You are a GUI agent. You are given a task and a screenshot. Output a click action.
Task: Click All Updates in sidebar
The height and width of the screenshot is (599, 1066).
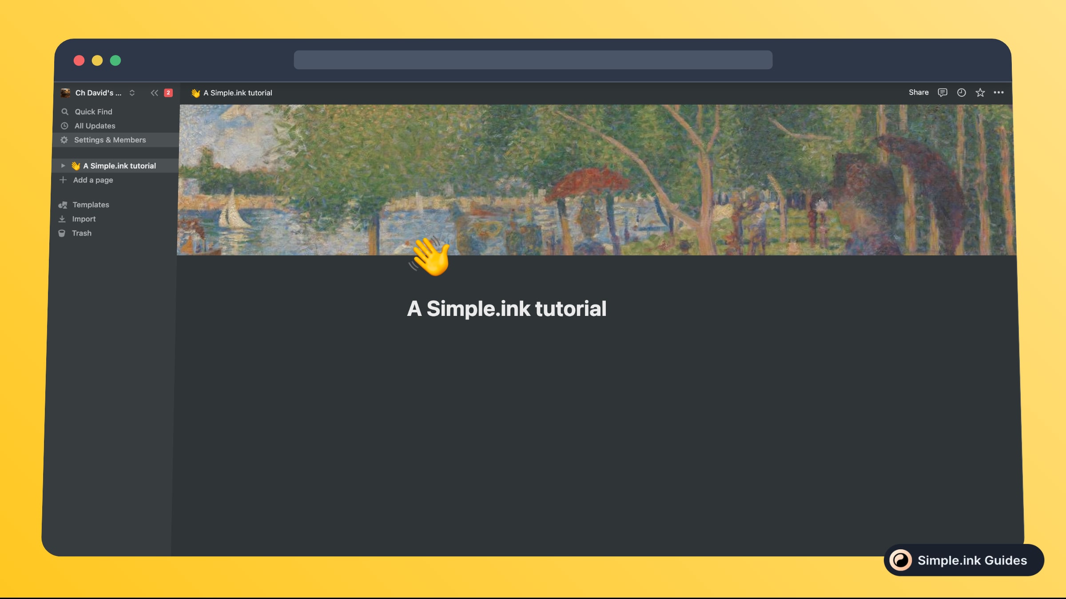point(95,126)
